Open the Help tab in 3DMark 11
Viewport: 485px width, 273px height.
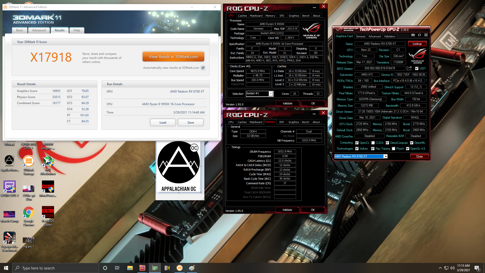tap(77, 30)
